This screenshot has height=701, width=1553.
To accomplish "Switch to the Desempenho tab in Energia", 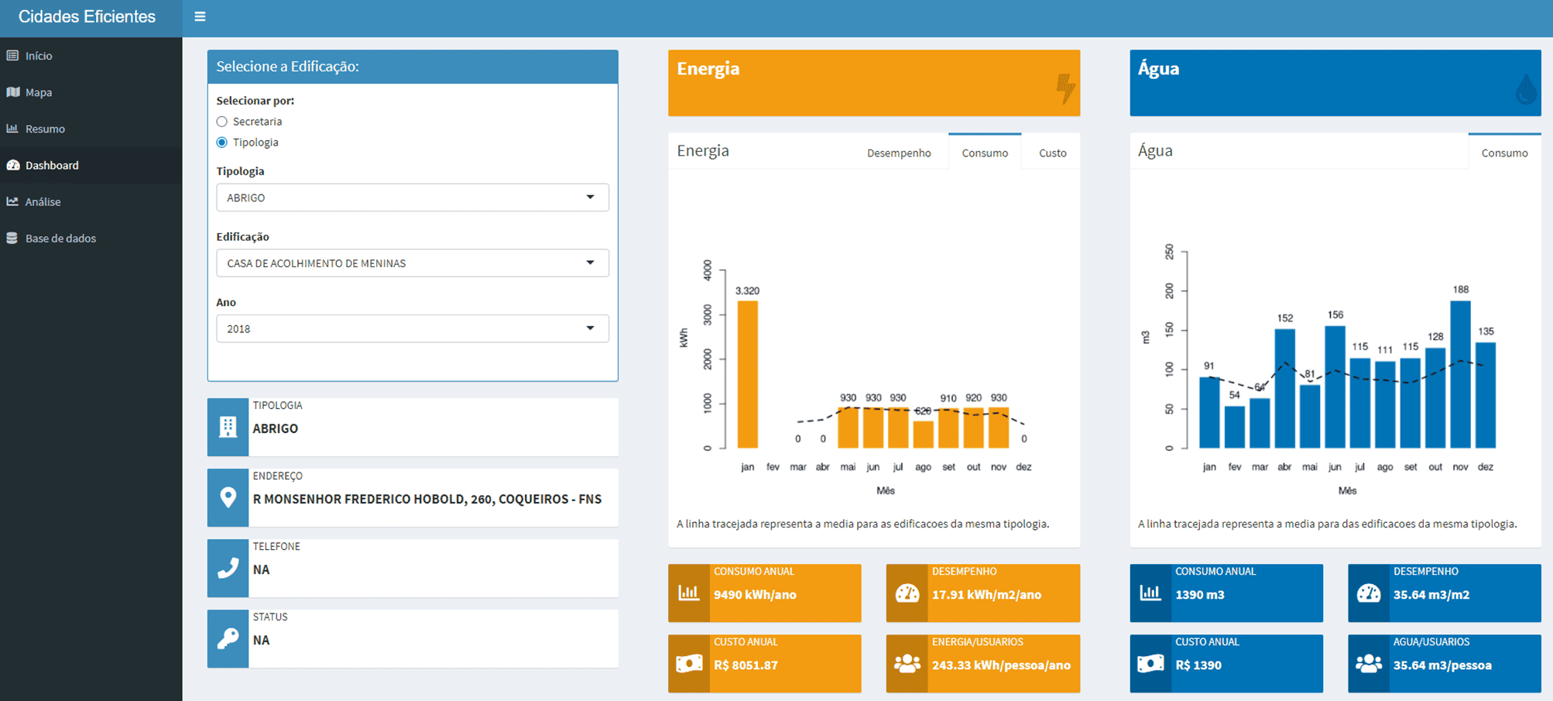I will pyautogui.click(x=899, y=153).
